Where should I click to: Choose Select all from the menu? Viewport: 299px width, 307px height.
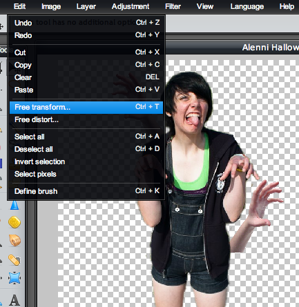86,137
